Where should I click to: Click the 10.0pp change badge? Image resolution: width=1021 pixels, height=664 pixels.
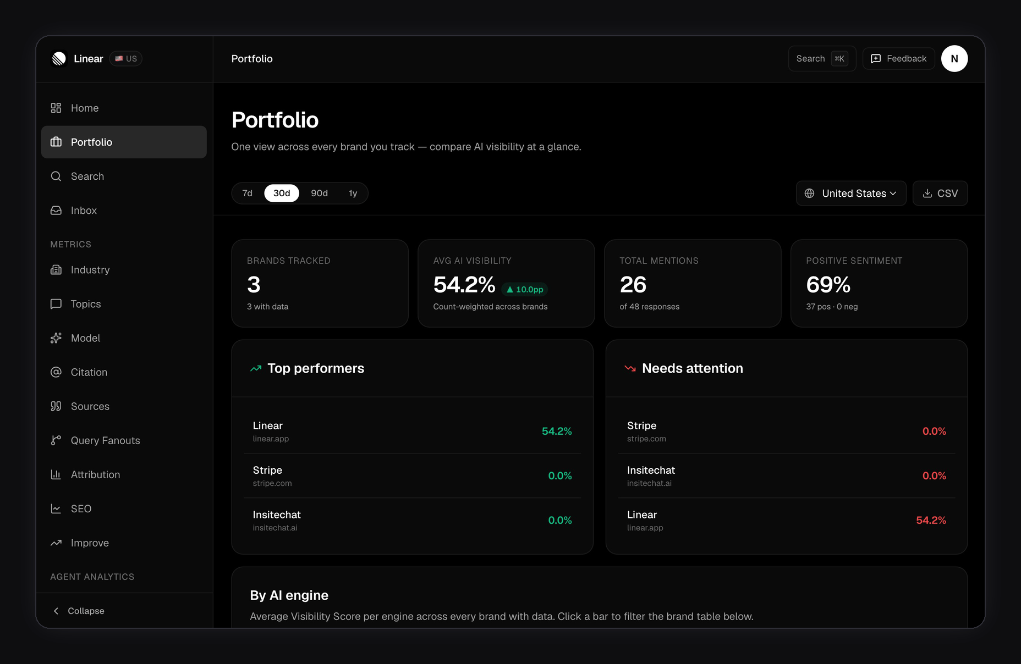pos(525,289)
